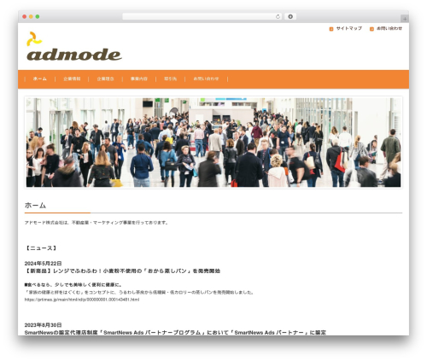Click the date 2023年8月30日
The width and height of the screenshot is (427, 361).
pos(43,325)
